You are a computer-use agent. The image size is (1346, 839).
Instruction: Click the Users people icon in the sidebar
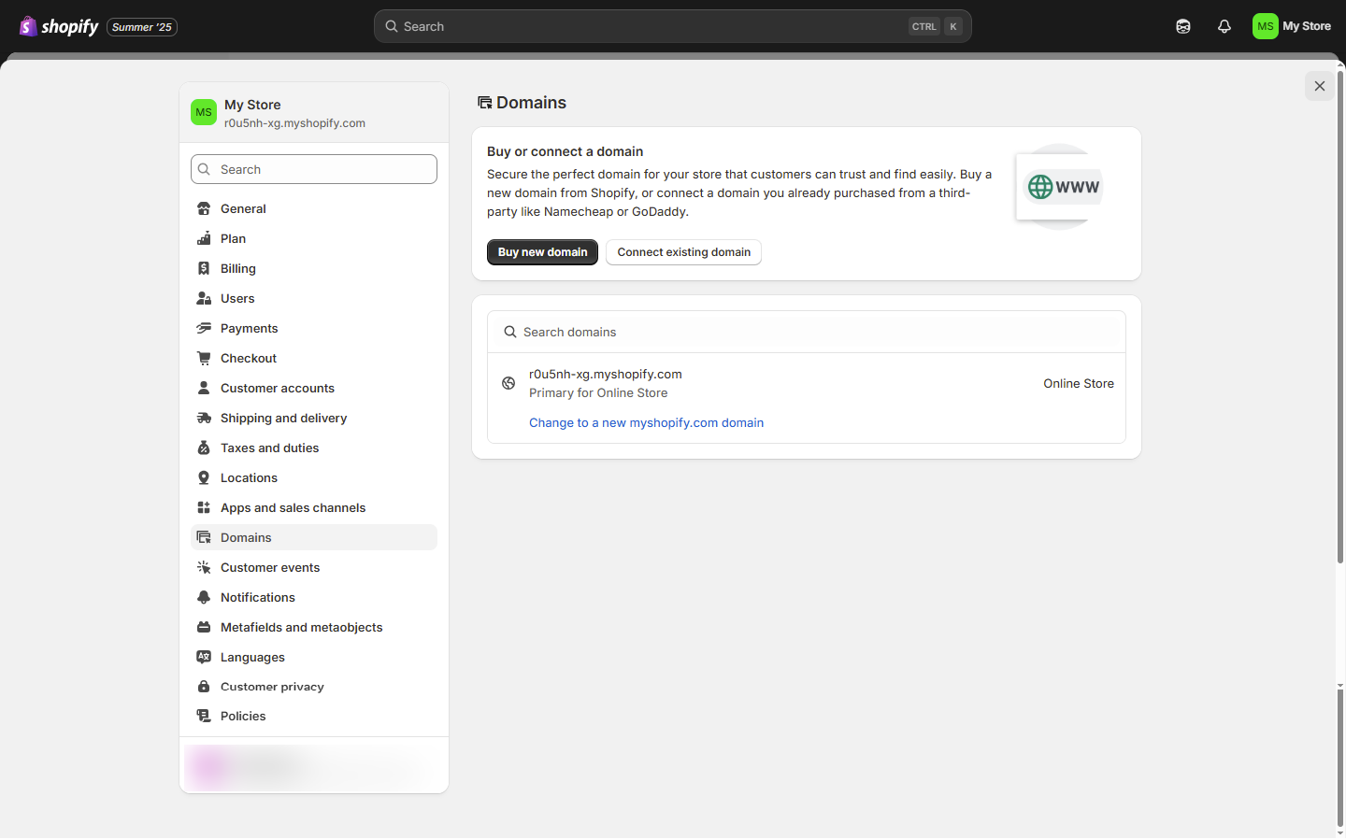(x=204, y=298)
